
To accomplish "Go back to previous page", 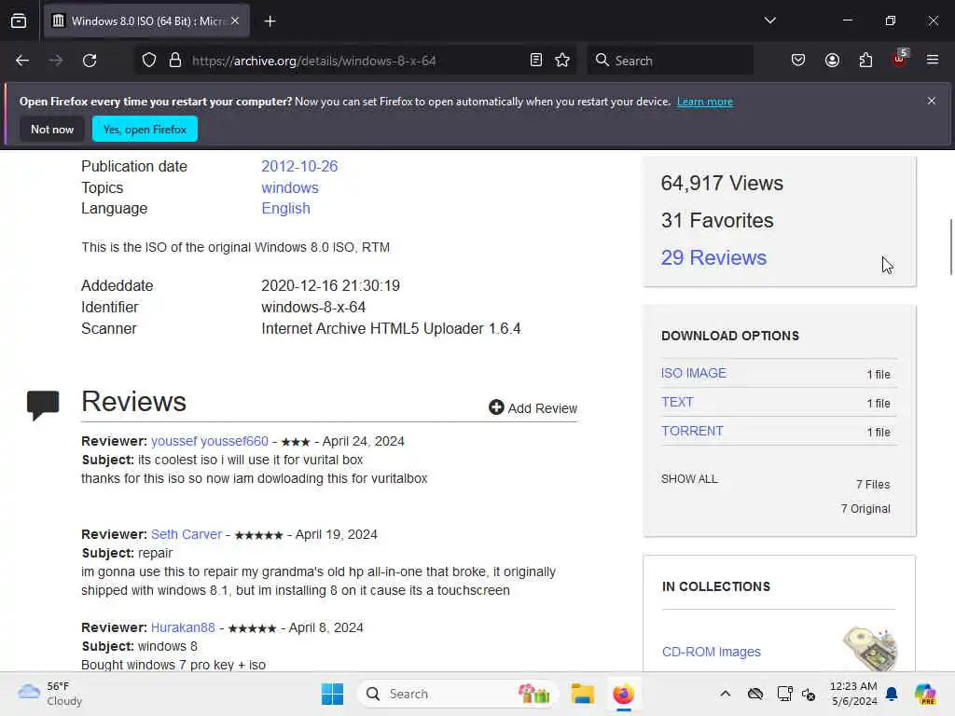I will 22,61.
